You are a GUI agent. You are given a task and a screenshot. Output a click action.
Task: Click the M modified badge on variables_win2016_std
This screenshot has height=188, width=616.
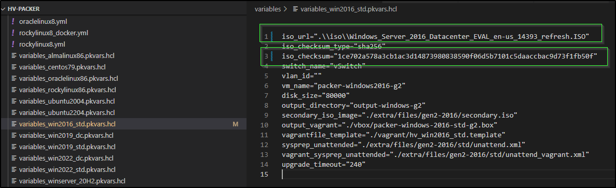pos(235,124)
